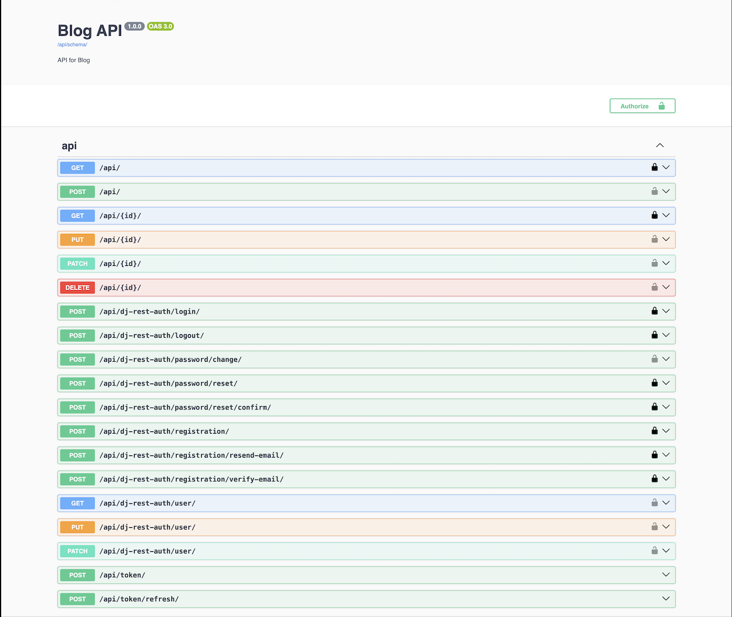This screenshot has width=732, height=617.
Task: Click the POST badge for /api/token/refresh/
Action: pyautogui.click(x=77, y=599)
